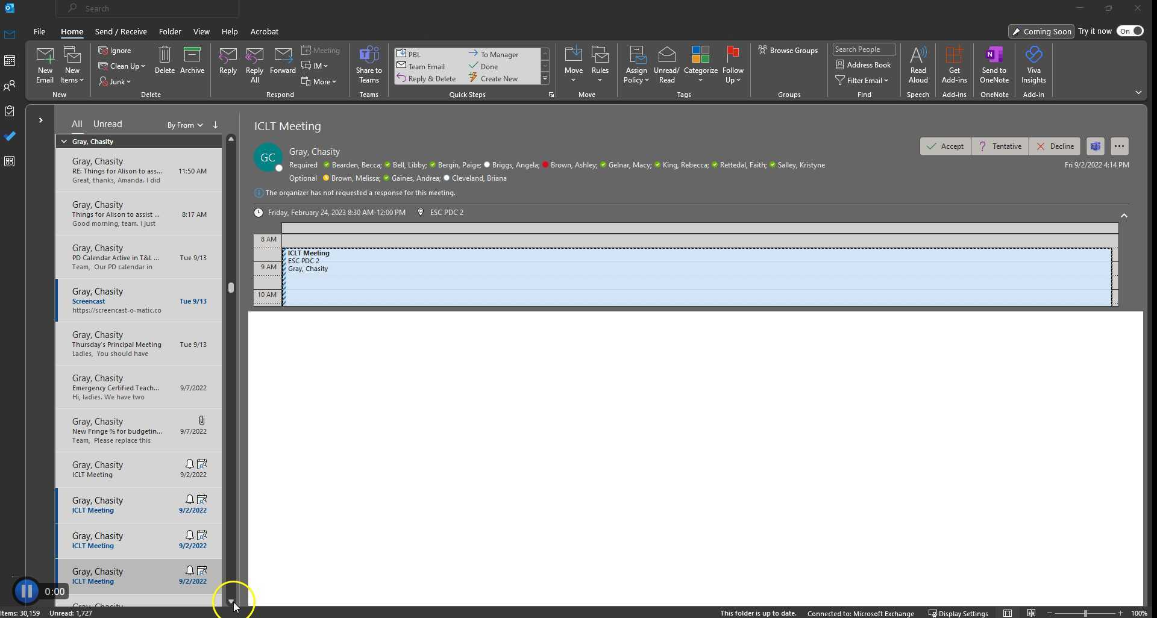The height and width of the screenshot is (618, 1157).
Task: Accept the ICLT Meeting invitation
Action: [945, 146]
